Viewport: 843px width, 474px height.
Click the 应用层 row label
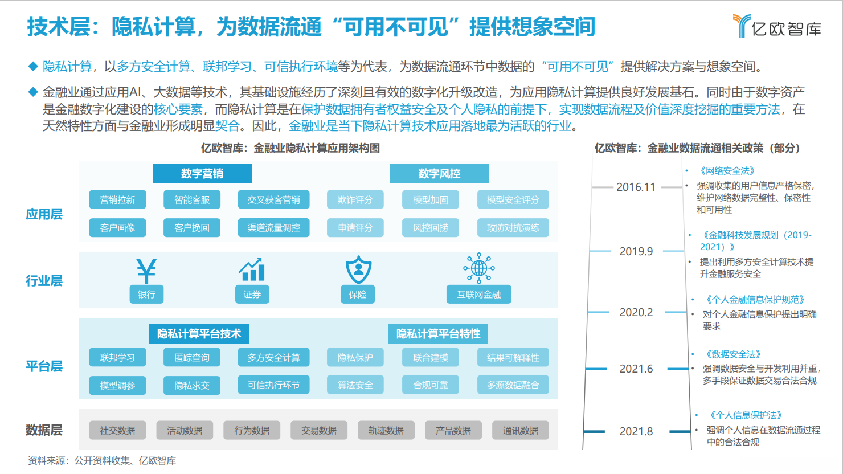(x=44, y=214)
